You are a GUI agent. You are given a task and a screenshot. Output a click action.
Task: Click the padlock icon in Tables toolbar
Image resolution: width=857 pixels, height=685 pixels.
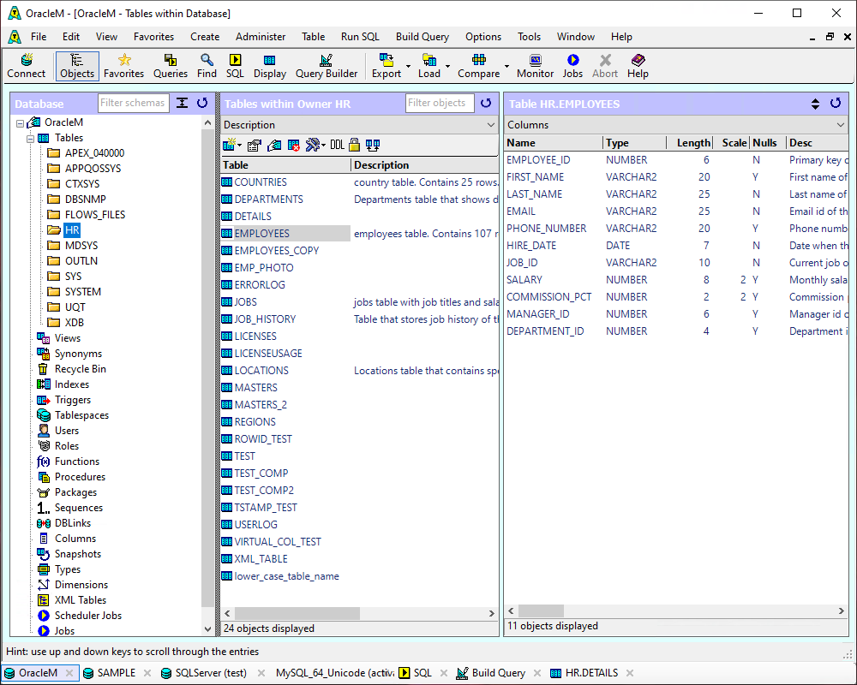[354, 145]
